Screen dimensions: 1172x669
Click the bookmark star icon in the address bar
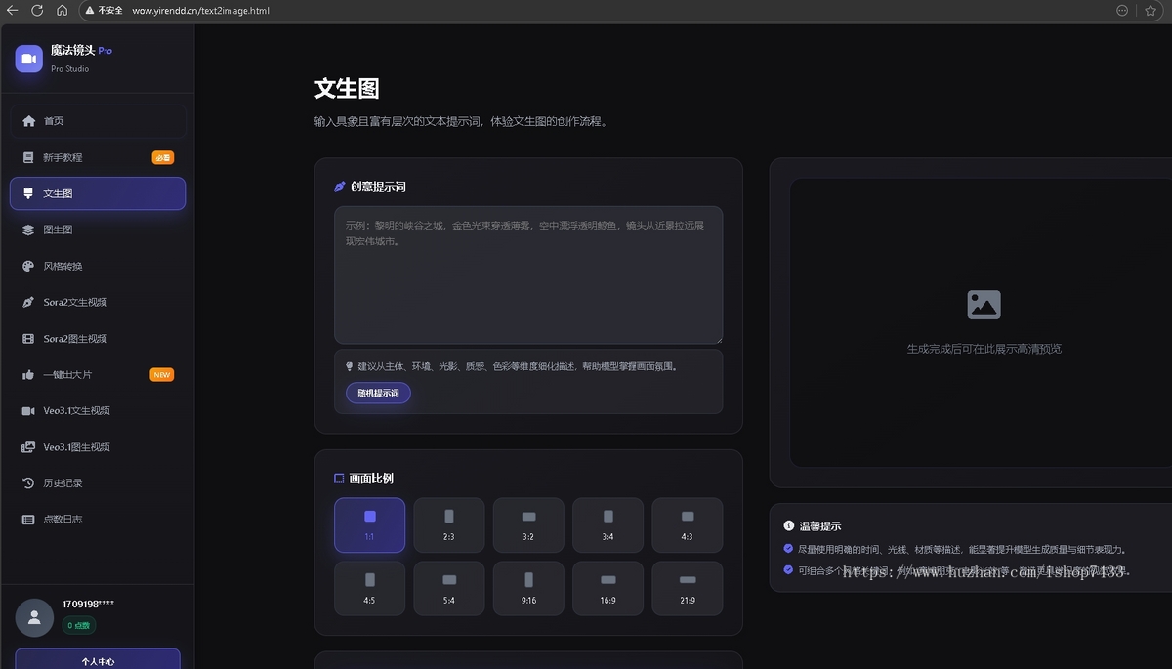click(x=1151, y=10)
